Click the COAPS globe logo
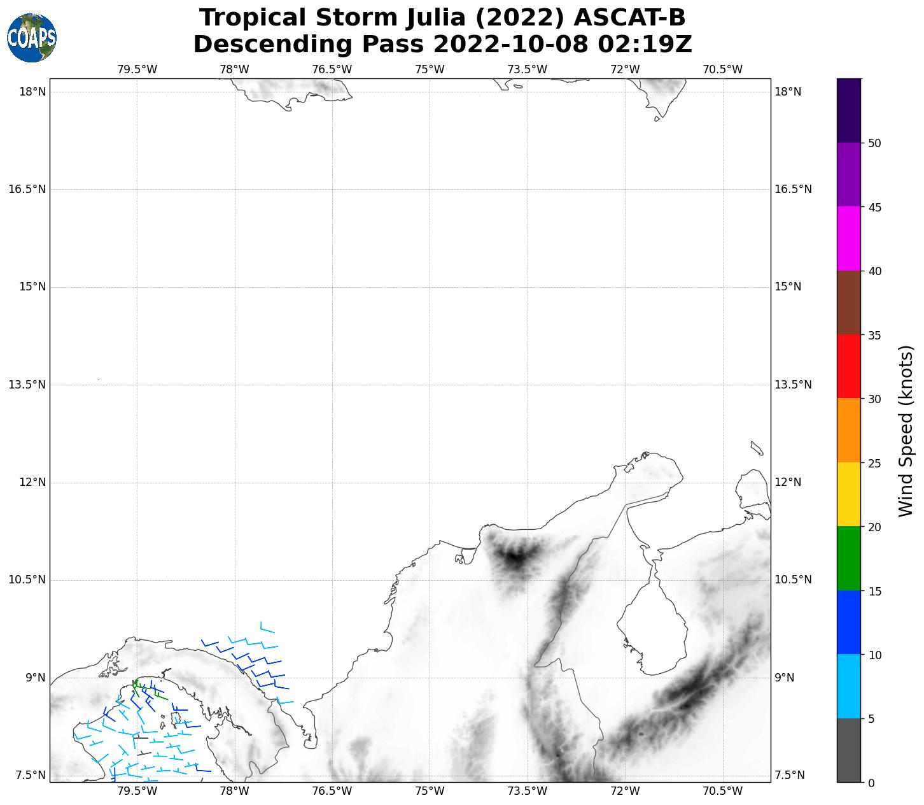The image size is (924, 805). click(x=32, y=38)
